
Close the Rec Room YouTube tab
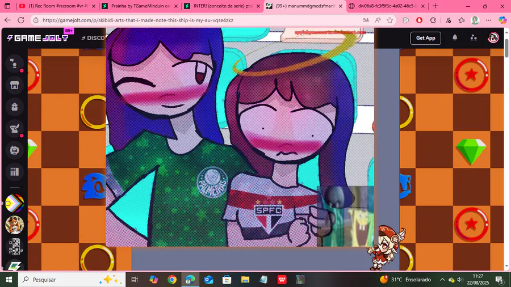click(x=94, y=6)
